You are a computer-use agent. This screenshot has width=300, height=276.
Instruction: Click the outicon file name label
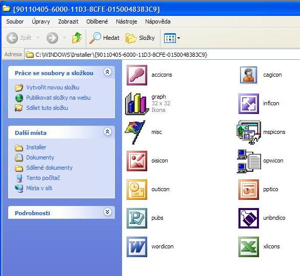point(161,189)
